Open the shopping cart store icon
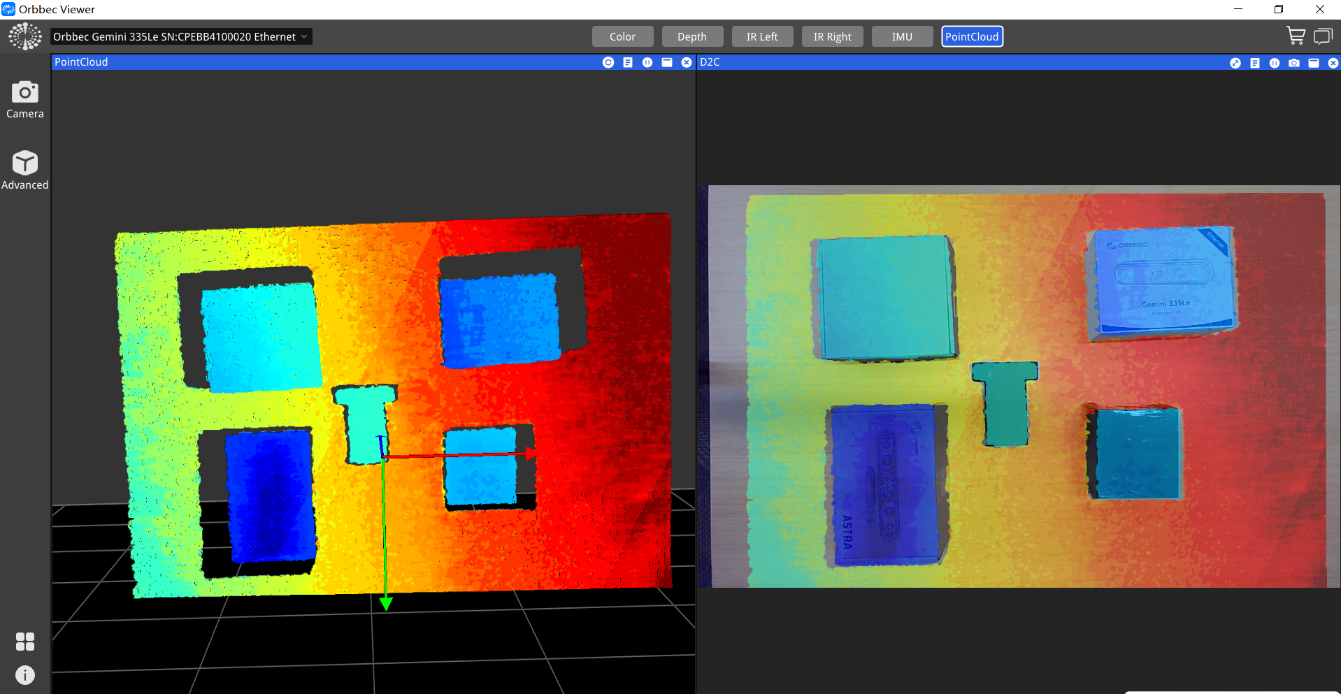Screen dimensions: 1341x694 1296,36
